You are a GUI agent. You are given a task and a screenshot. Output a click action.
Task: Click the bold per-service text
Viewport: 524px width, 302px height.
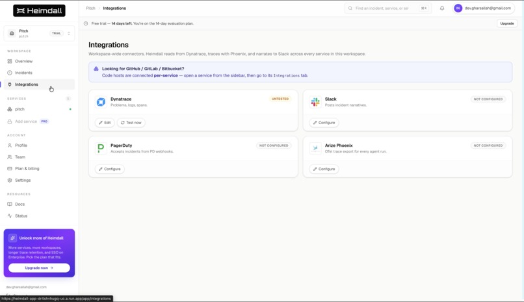[165, 75]
